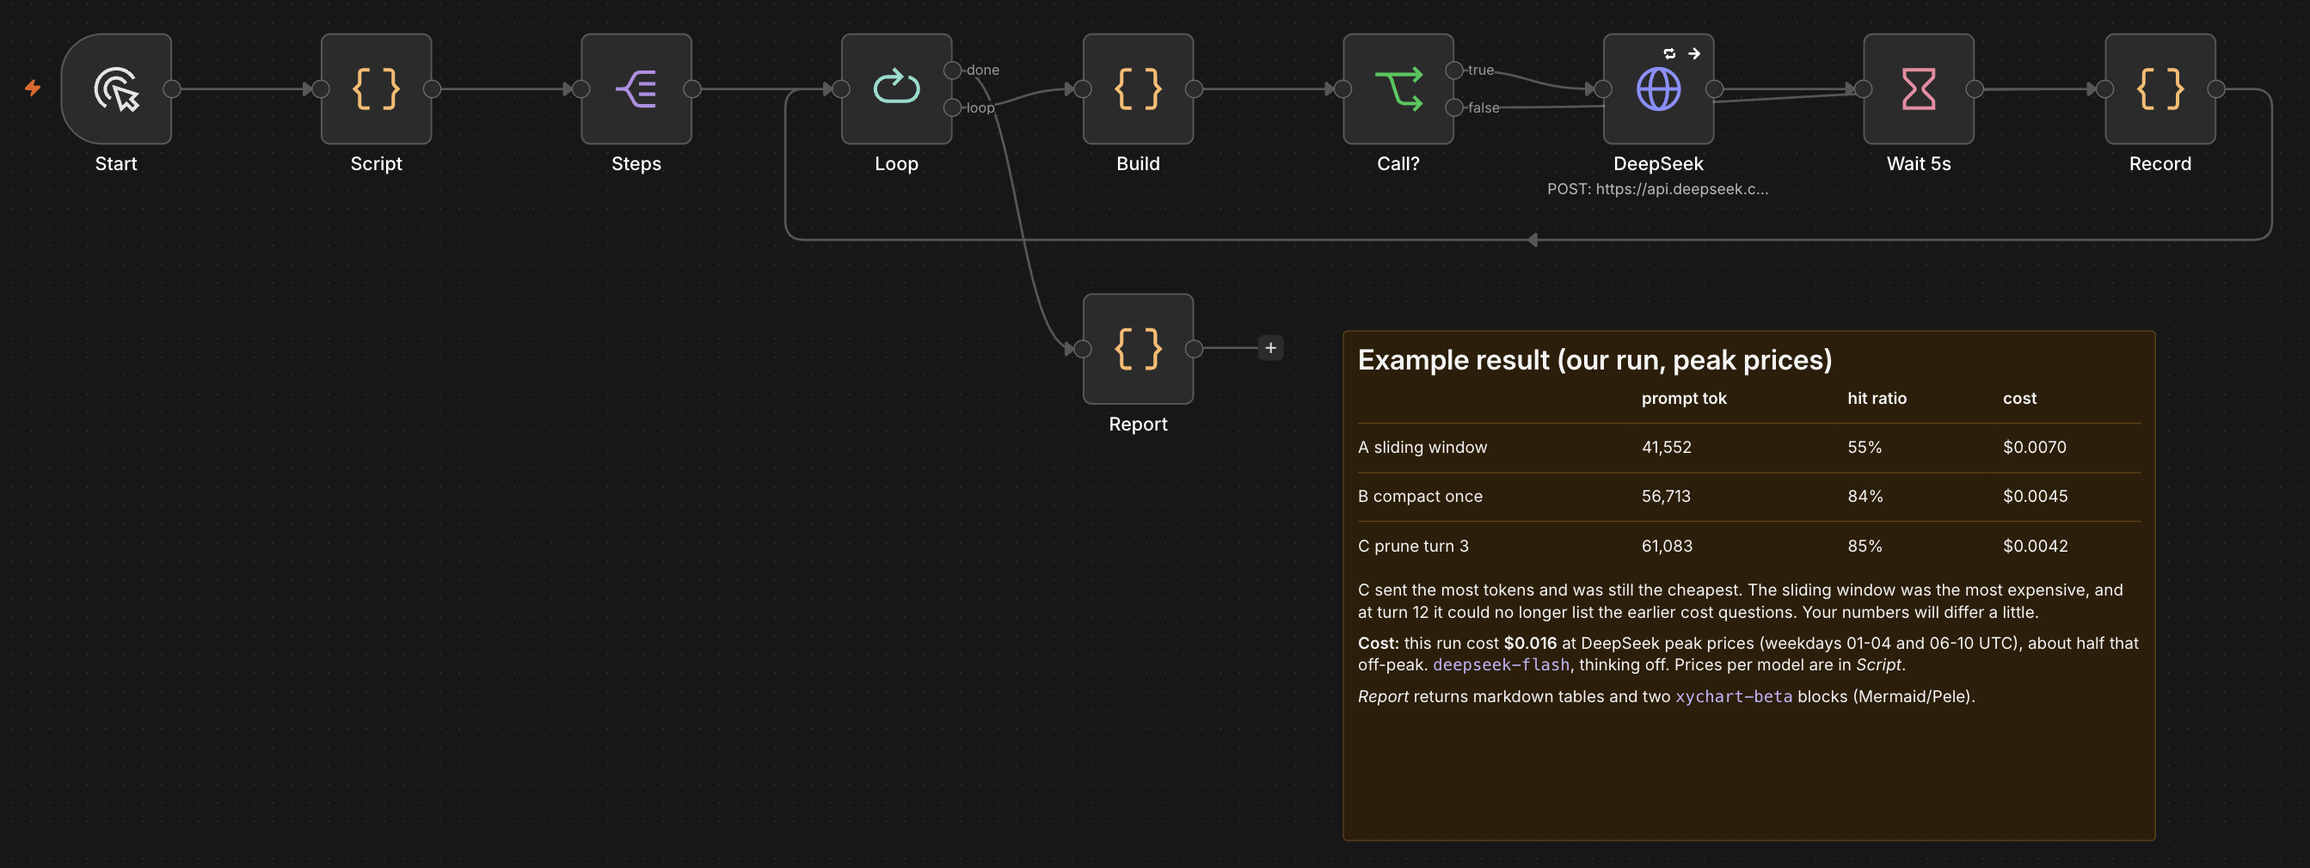Click the 'C prune turn 3' row label
The height and width of the screenshot is (868, 2310).
[1413, 546]
